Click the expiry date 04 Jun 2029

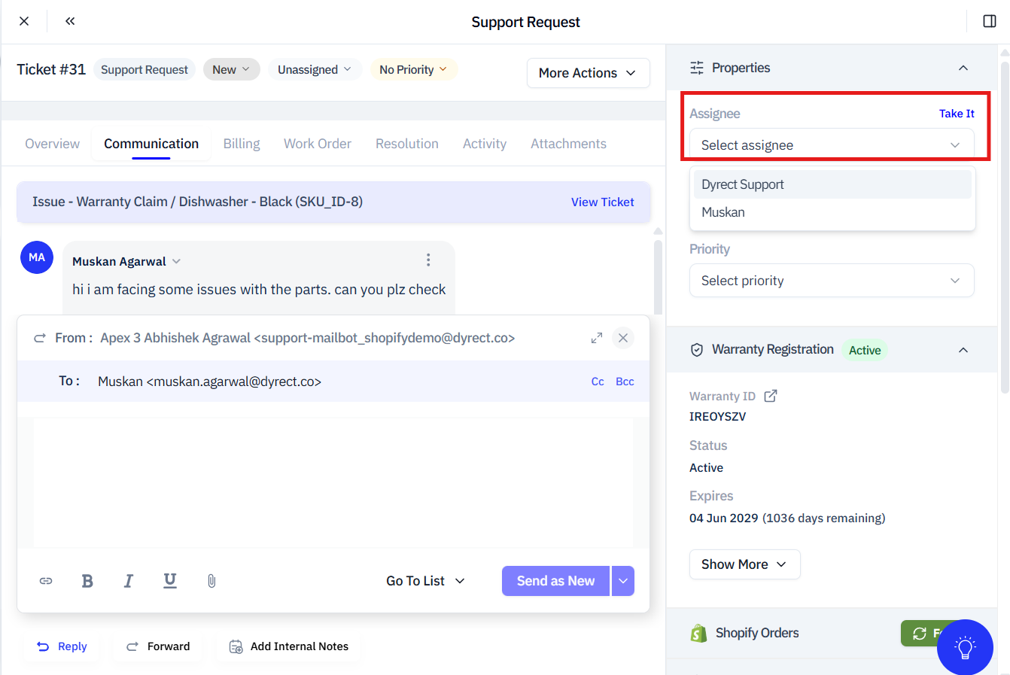(723, 518)
